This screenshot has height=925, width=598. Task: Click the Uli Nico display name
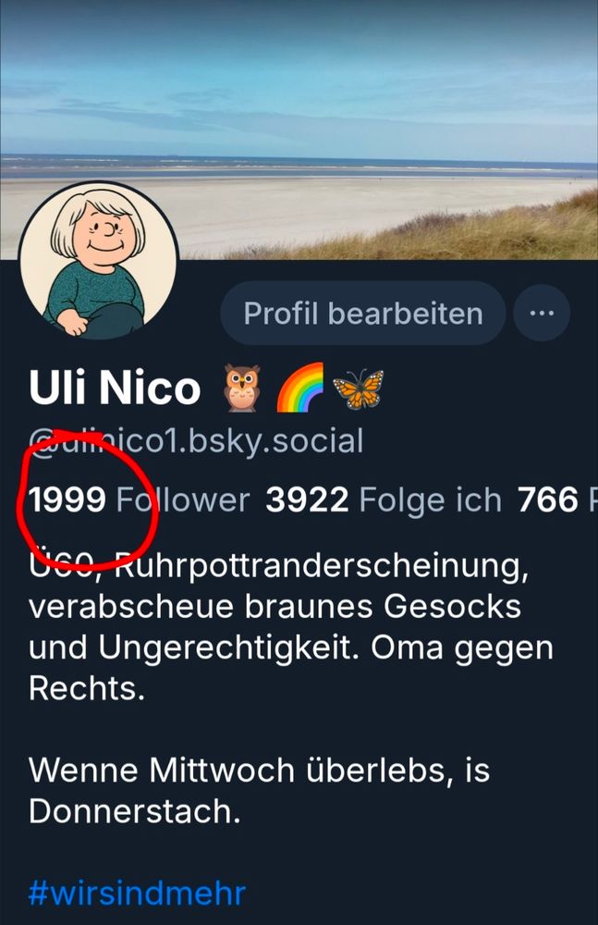(115, 388)
